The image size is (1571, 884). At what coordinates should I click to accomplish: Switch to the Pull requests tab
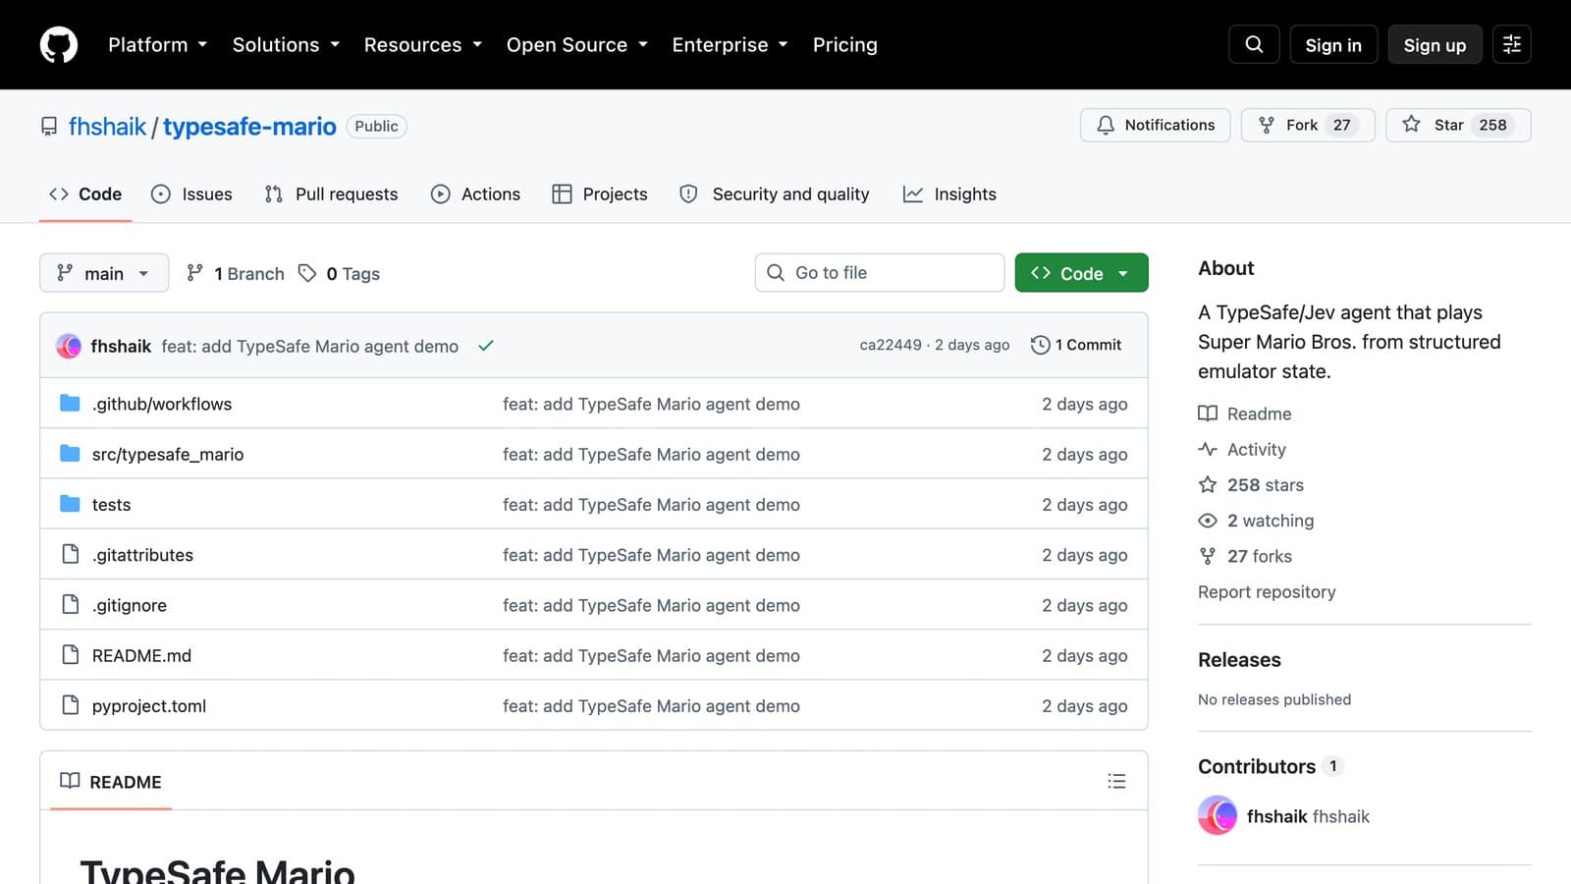pyautogui.click(x=331, y=194)
